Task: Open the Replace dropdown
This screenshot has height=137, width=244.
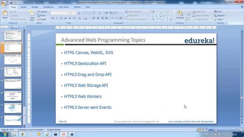Action: 220,16
